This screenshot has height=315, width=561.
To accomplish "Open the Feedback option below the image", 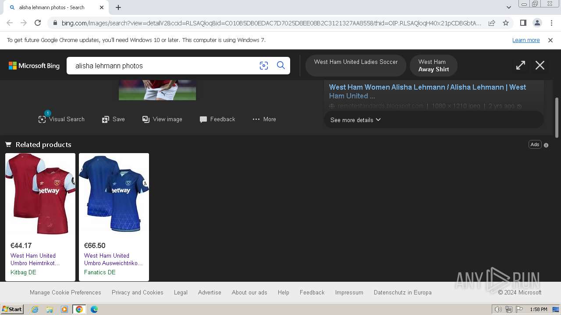I will 217,119.
